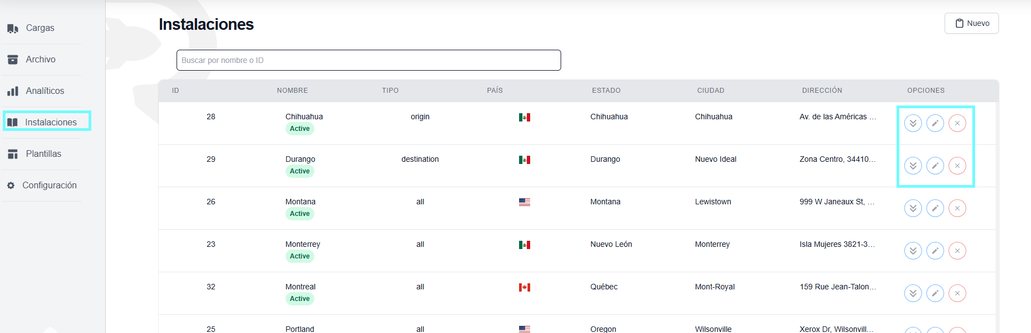Click the delete icon for Durango row

[957, 166]
